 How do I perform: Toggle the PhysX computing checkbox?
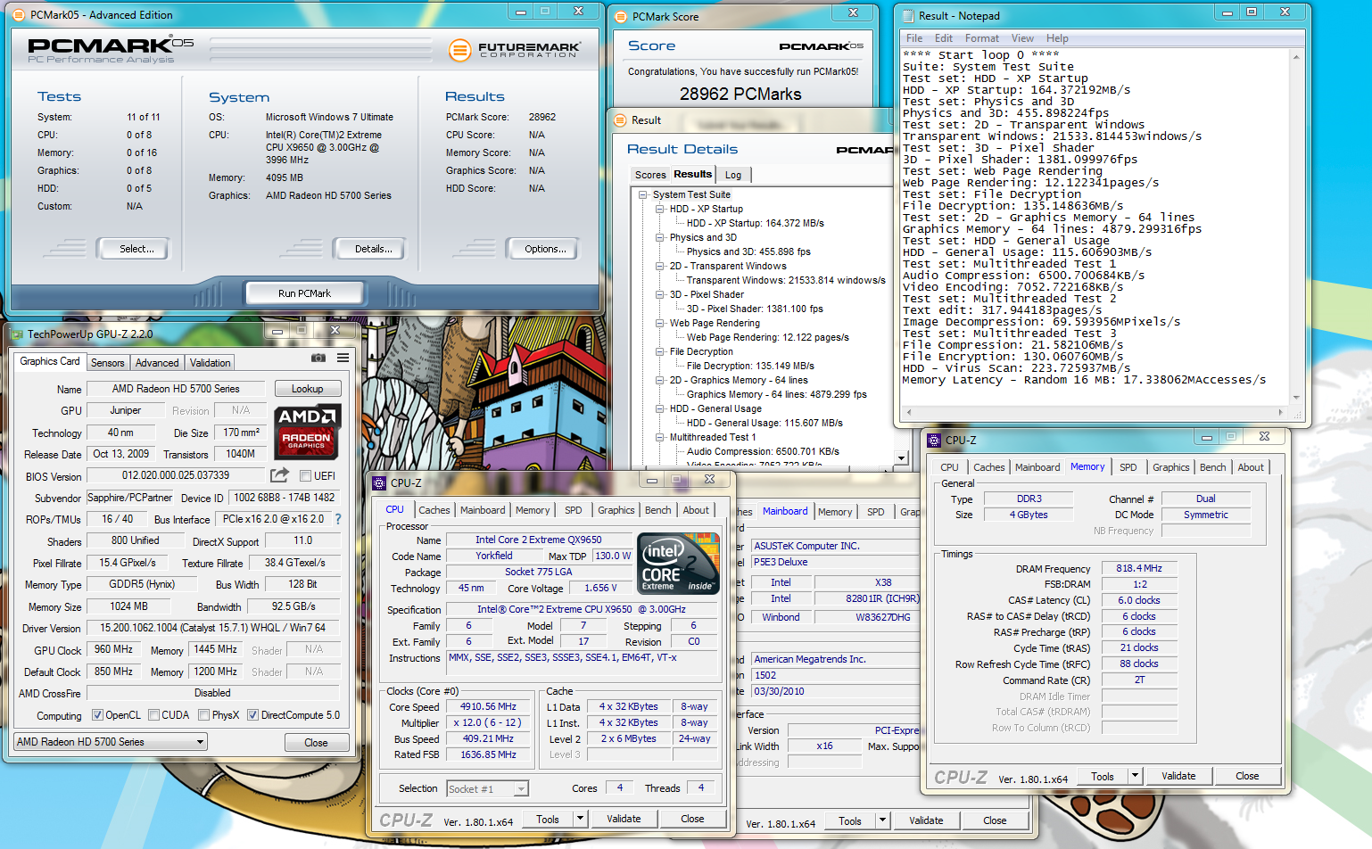click(x=204, y=714)
